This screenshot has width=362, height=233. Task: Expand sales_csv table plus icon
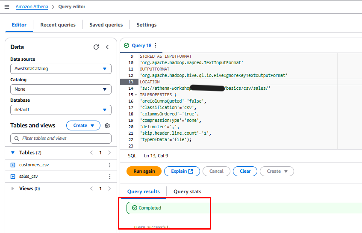13,177
